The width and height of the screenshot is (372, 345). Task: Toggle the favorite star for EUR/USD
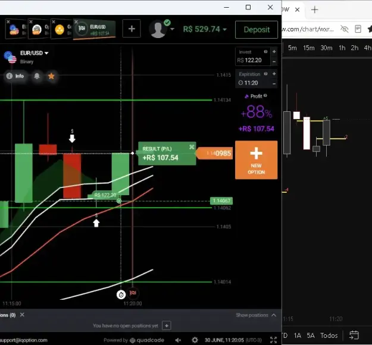(51, 76)
